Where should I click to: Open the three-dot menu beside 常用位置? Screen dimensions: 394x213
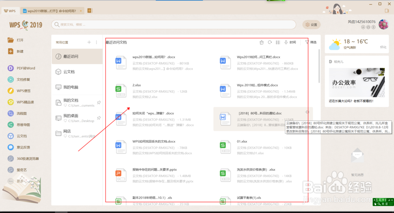[97, 42]
